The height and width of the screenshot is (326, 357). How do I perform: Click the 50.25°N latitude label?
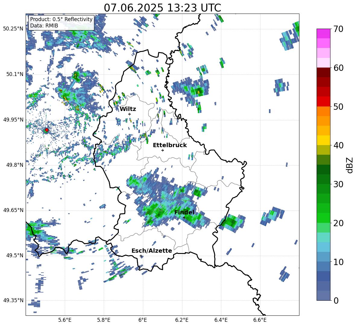point(13,29)
